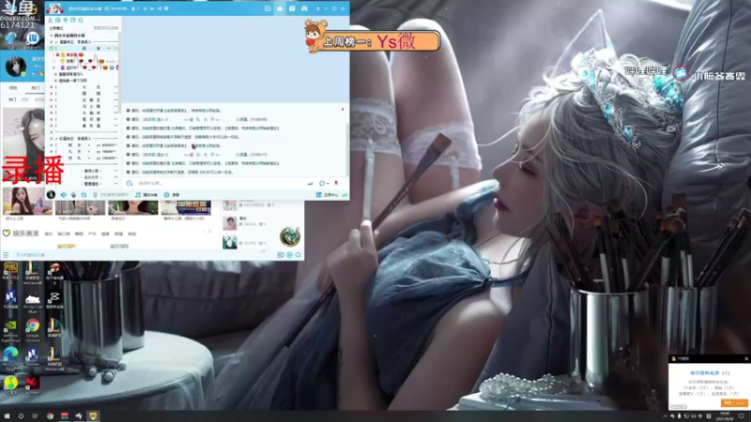Image resolution: width=751 pixels, height=422 pixels.
Task: Click the Windows Start button
Action: (x=7, y=416)
